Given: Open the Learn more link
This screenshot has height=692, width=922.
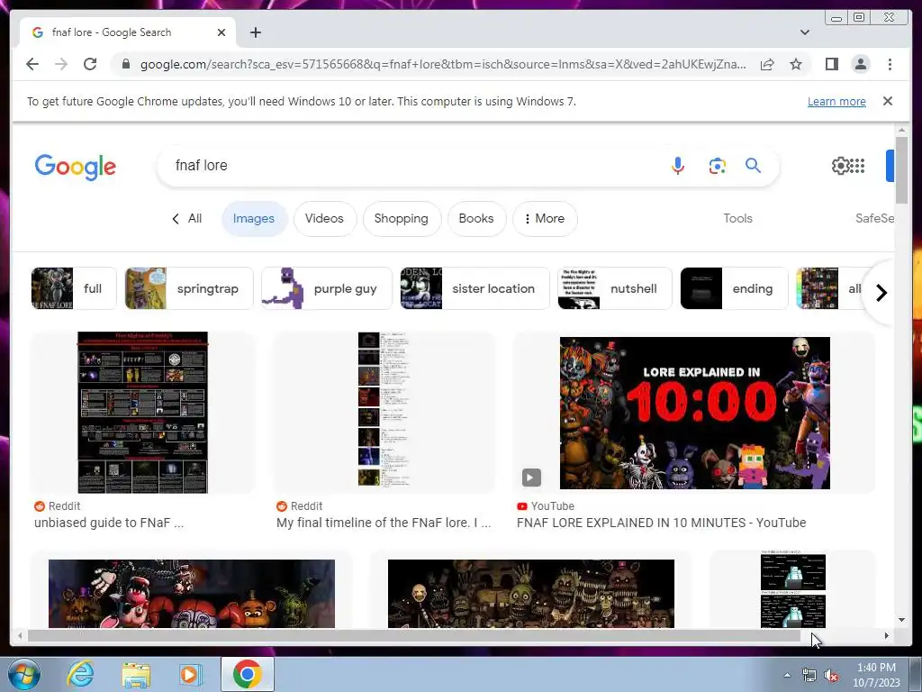Looking at the screenshot, I should pyautogui.click(x=836, y=101).
